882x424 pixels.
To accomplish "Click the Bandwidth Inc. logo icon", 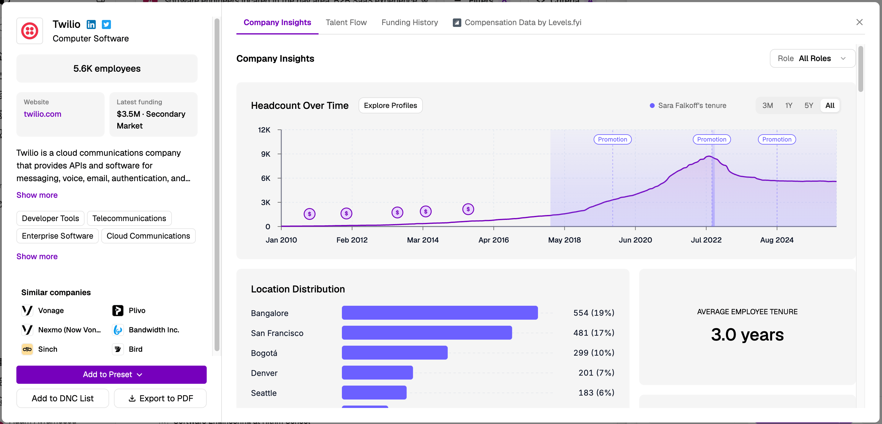I will tap(118, 330).
